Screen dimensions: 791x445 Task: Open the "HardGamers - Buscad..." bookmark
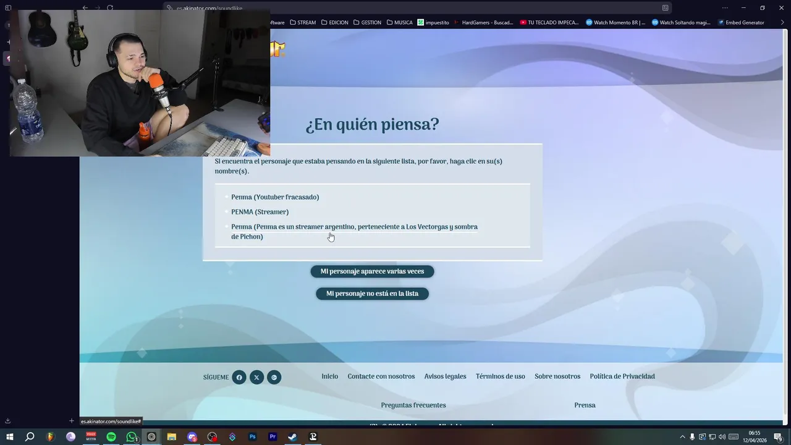(483, 22)
